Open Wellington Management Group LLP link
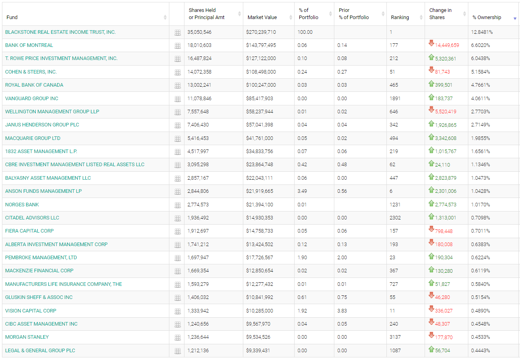This screenshot has width=520, height=359. [x=52, y=112]
